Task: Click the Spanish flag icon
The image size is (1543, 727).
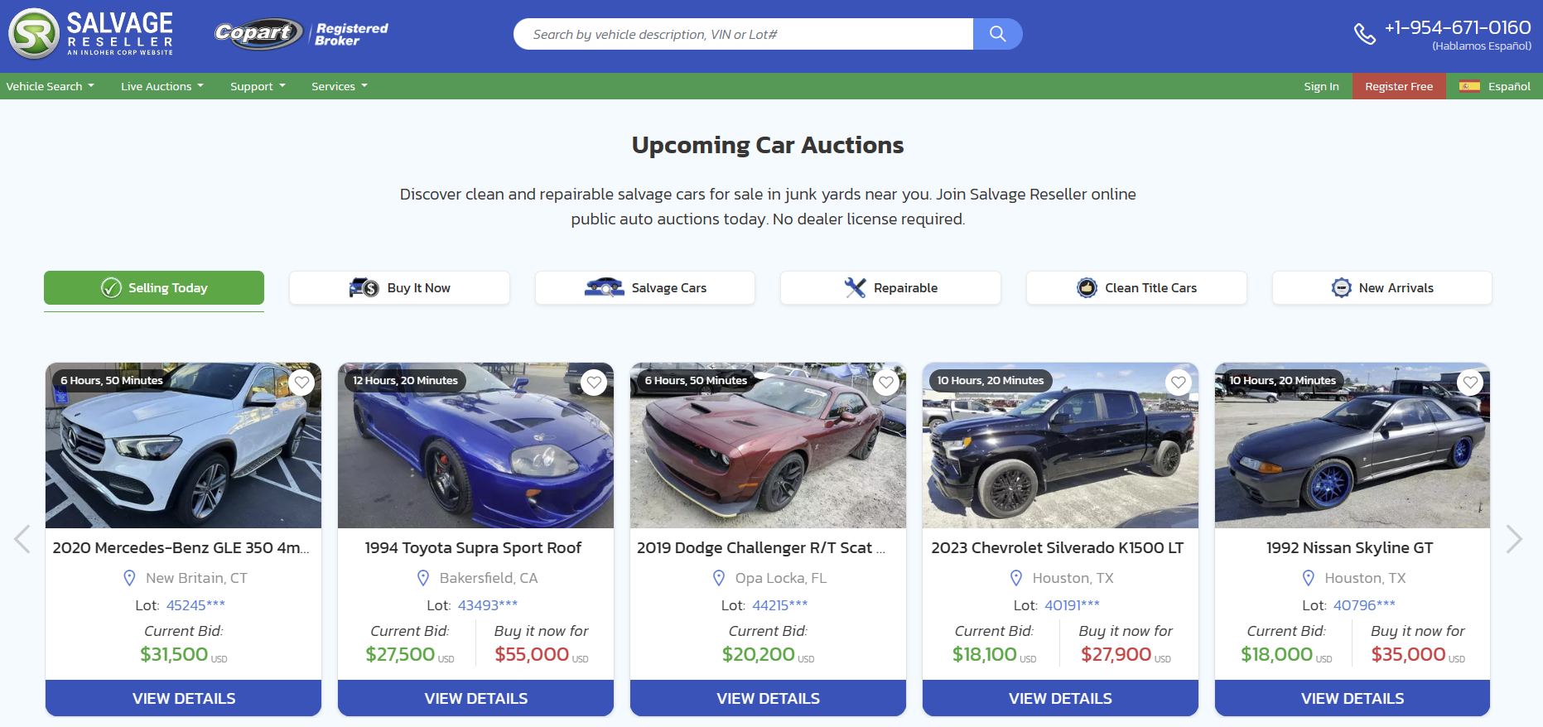Action: [x=1469, y=86]
